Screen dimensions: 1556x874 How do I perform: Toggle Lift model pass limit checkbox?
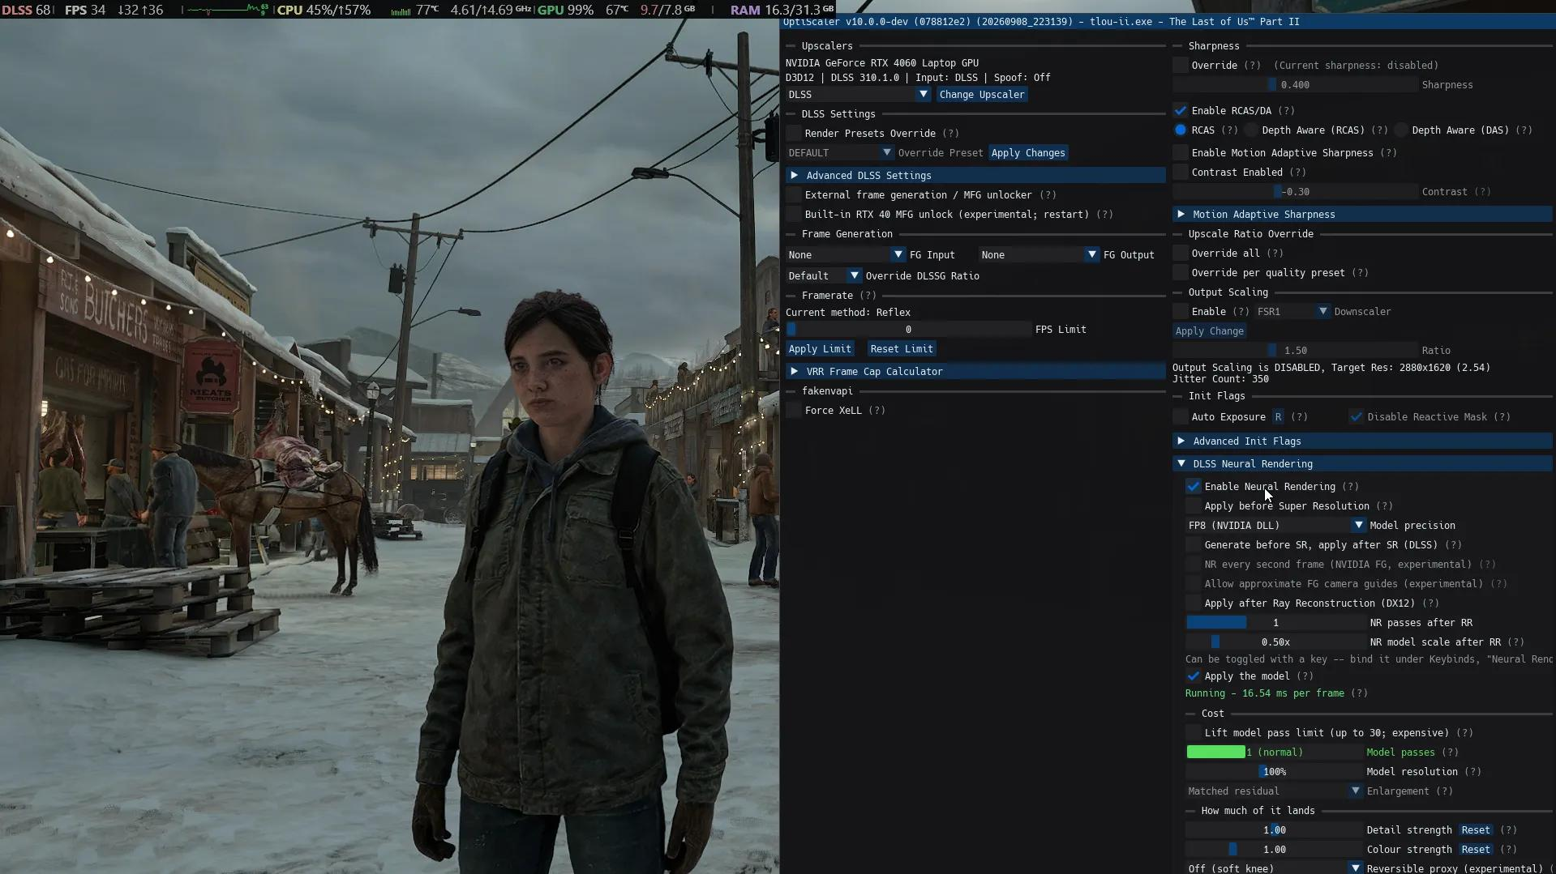click(x=1194, y=733)
